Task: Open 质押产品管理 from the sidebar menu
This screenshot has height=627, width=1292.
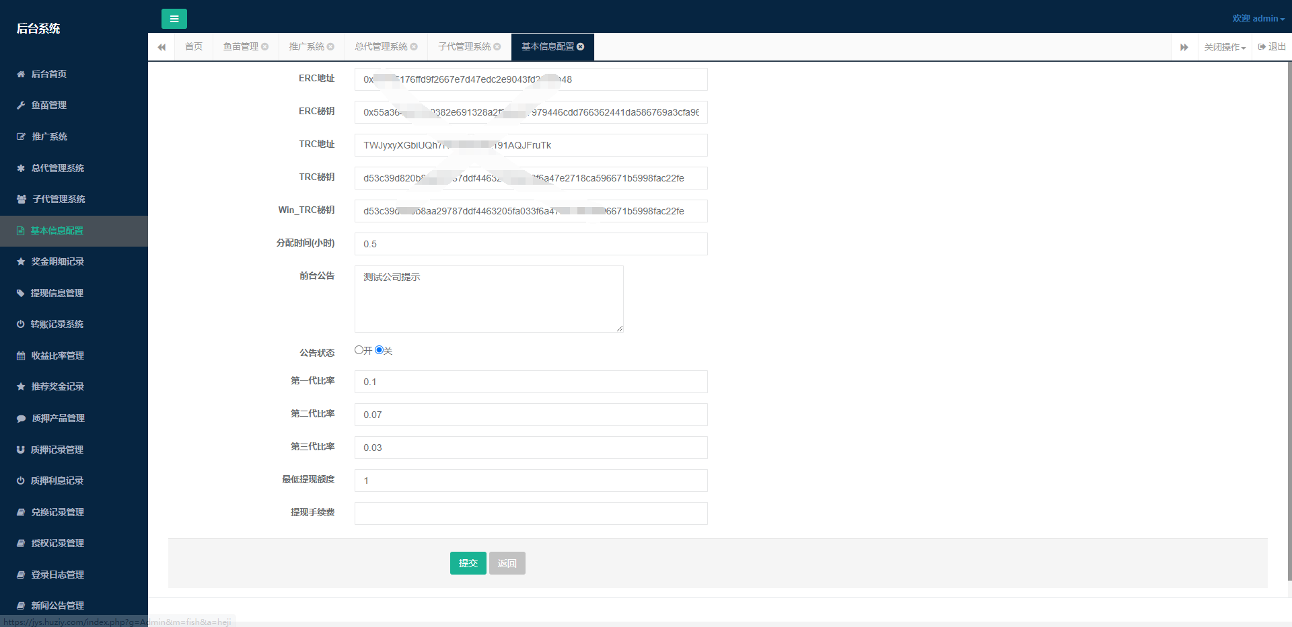Action: click(x=58, y=419)
